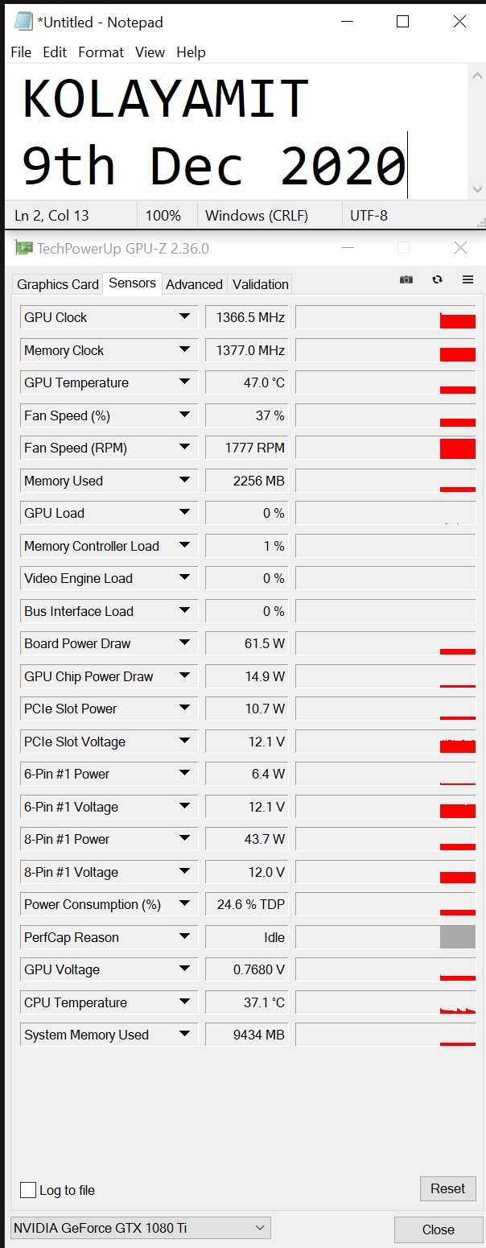Open the Format menu in Notepad
This screenshot has width=486, height=1248.
(101, 52)
